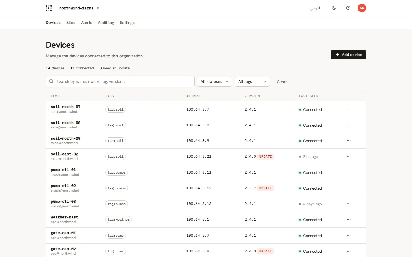Clear the applied filters
This screenshot has width=412, height=257.
[282, 82]
